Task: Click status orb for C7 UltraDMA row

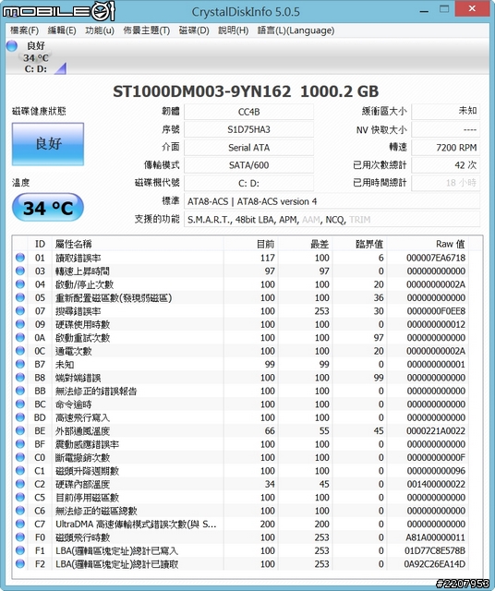Action: (x=20, y=524)
